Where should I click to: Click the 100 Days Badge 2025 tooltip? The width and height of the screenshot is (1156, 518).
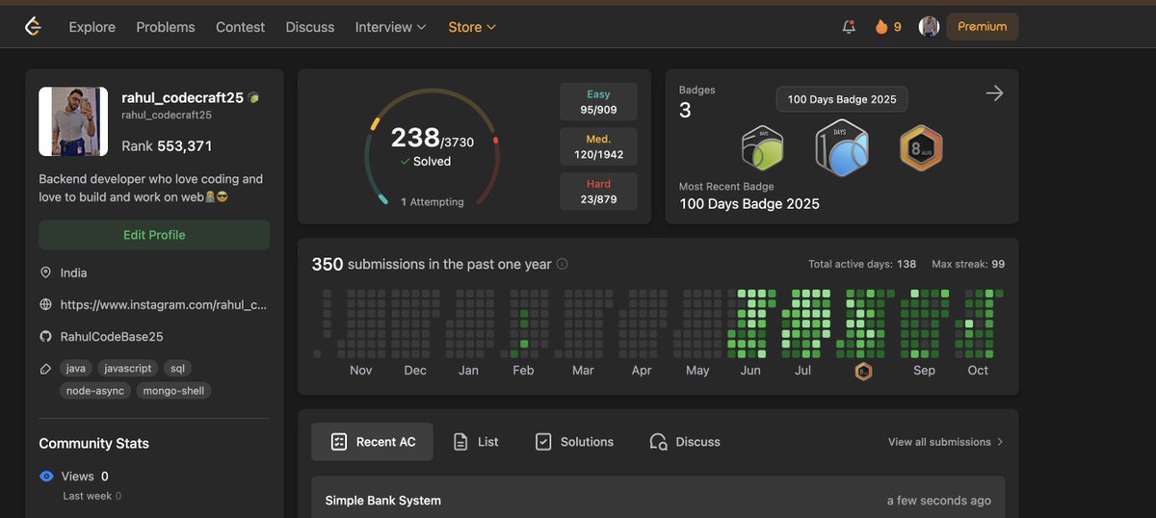pyautogui.click(x=842, y=99)
